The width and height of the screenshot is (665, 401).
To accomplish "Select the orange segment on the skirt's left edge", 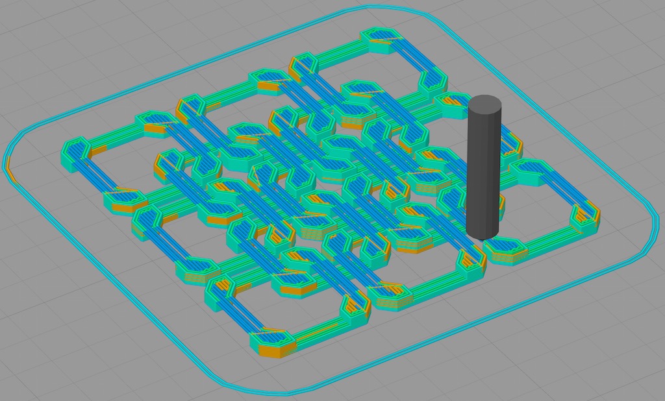I will 10,171.
